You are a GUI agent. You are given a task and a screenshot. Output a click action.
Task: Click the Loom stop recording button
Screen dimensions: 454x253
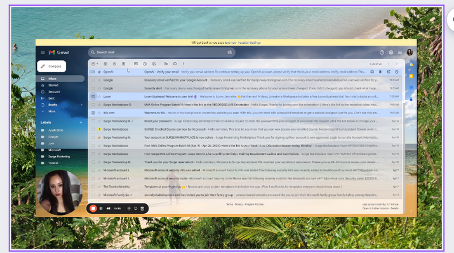click(93, 209)
